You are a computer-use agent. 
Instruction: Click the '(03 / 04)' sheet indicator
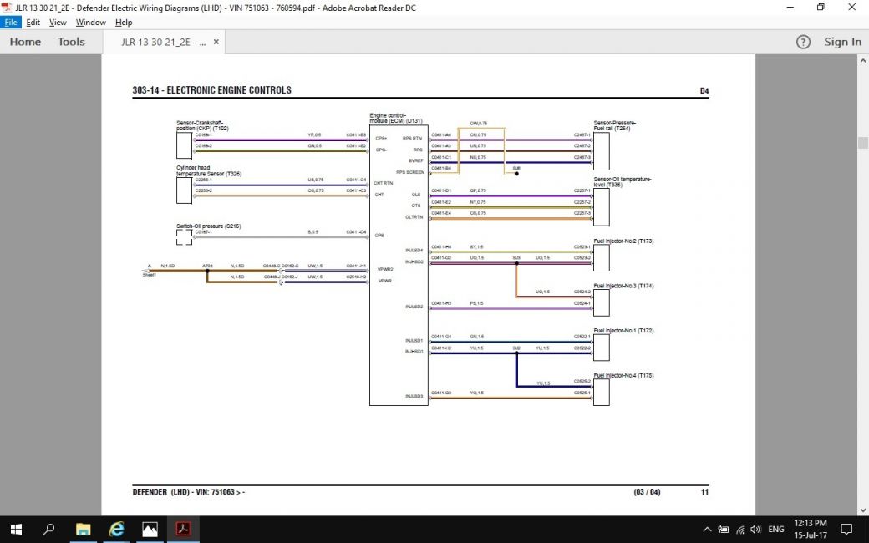tap(647, 492)
